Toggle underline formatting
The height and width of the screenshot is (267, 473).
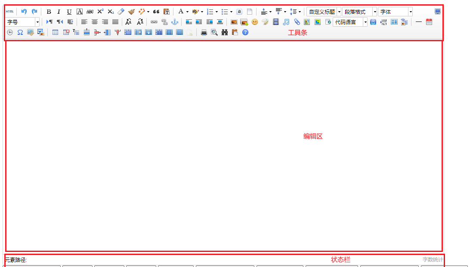69,12
